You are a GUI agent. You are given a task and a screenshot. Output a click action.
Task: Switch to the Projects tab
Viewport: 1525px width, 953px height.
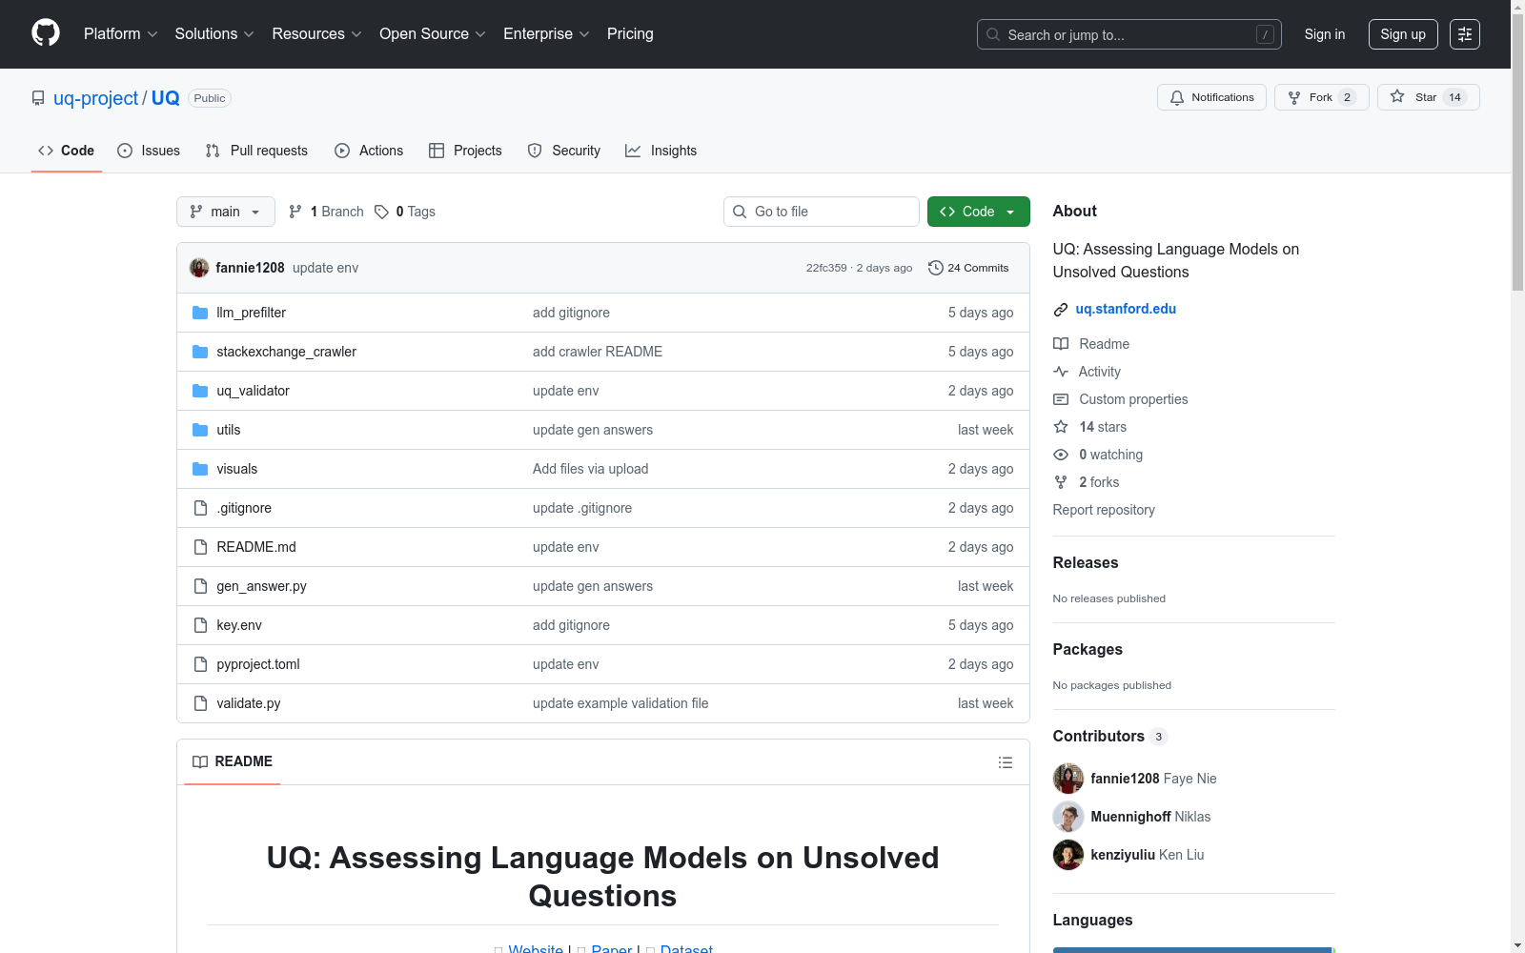click(x=465, y=151)
